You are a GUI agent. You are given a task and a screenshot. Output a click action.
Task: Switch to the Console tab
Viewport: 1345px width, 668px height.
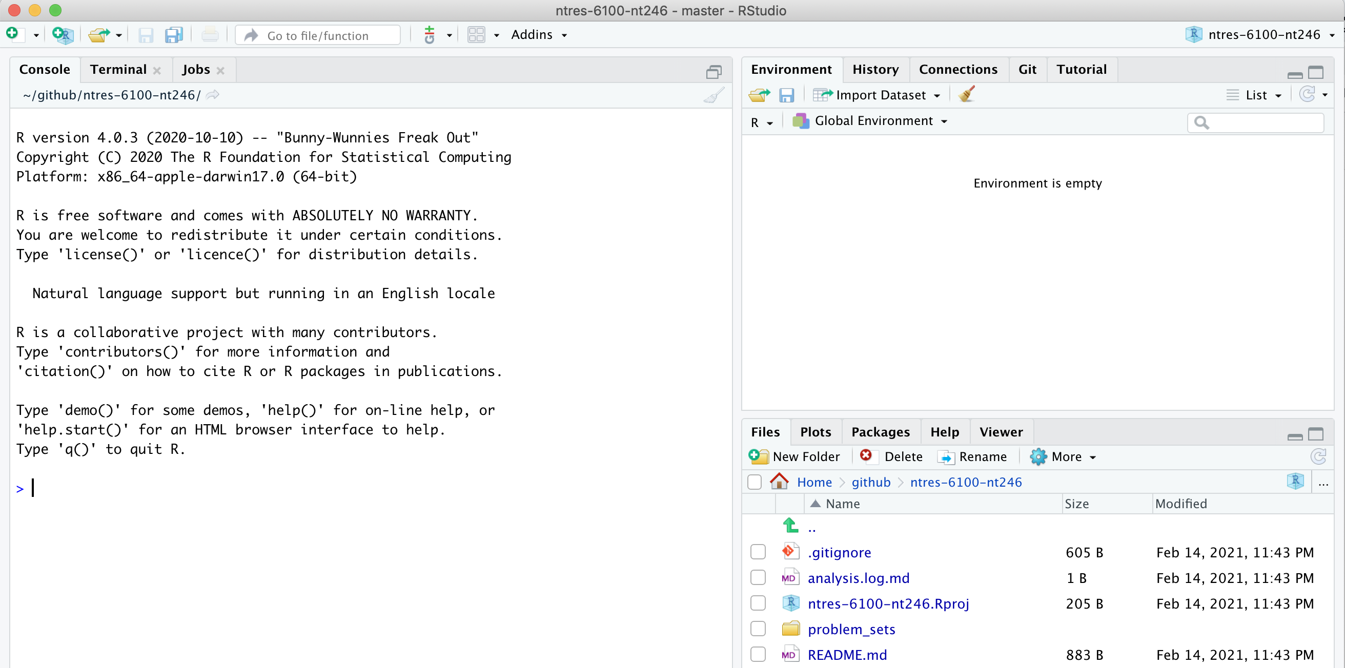click(x=45, y=69)
